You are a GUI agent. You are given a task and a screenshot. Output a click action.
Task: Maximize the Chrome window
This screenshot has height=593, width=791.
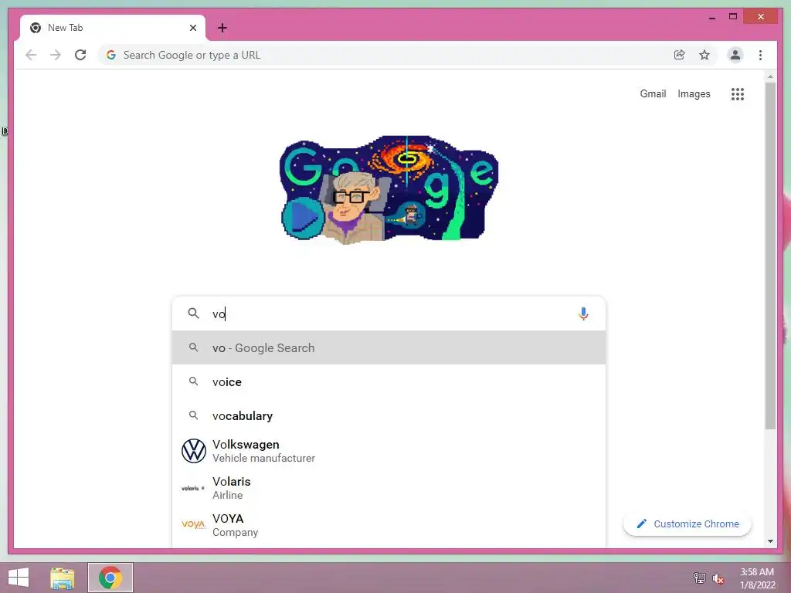pyautogui.click(x=733, y=17)
